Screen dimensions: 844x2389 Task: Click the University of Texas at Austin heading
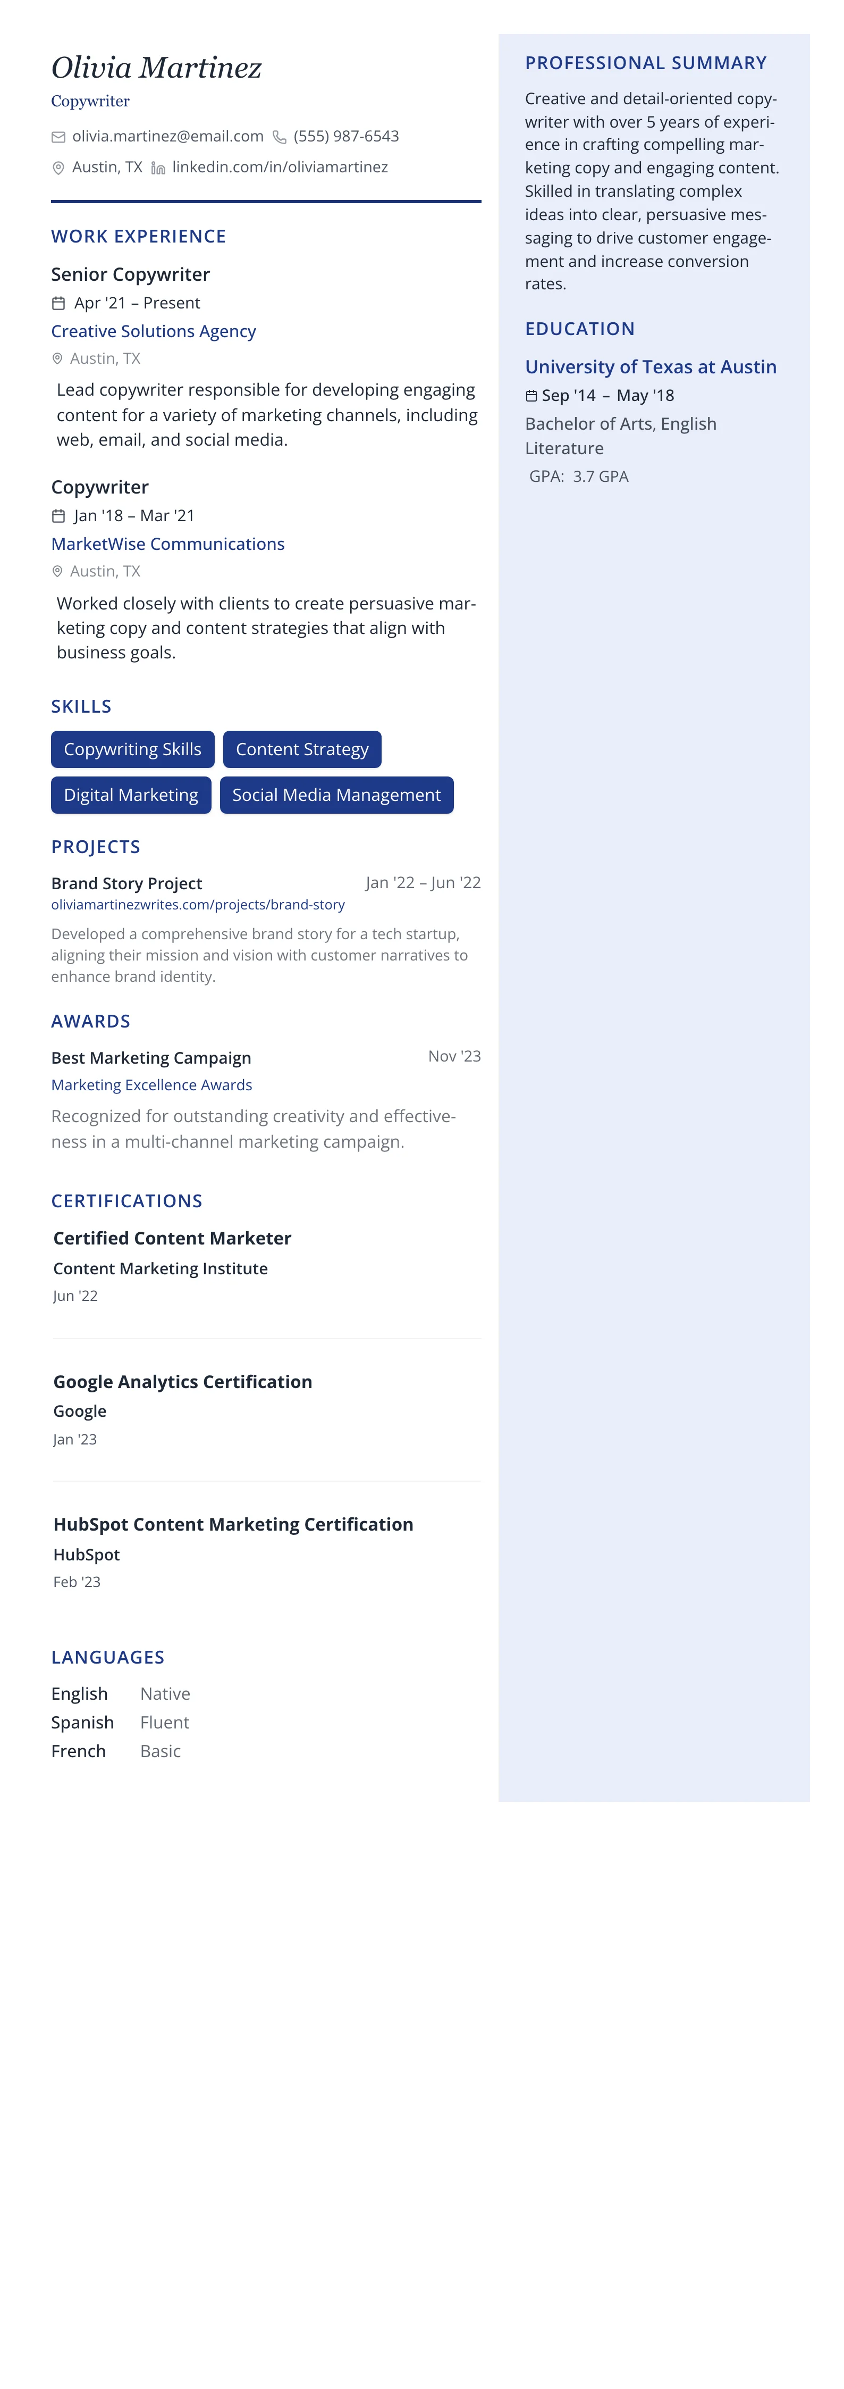651,366
